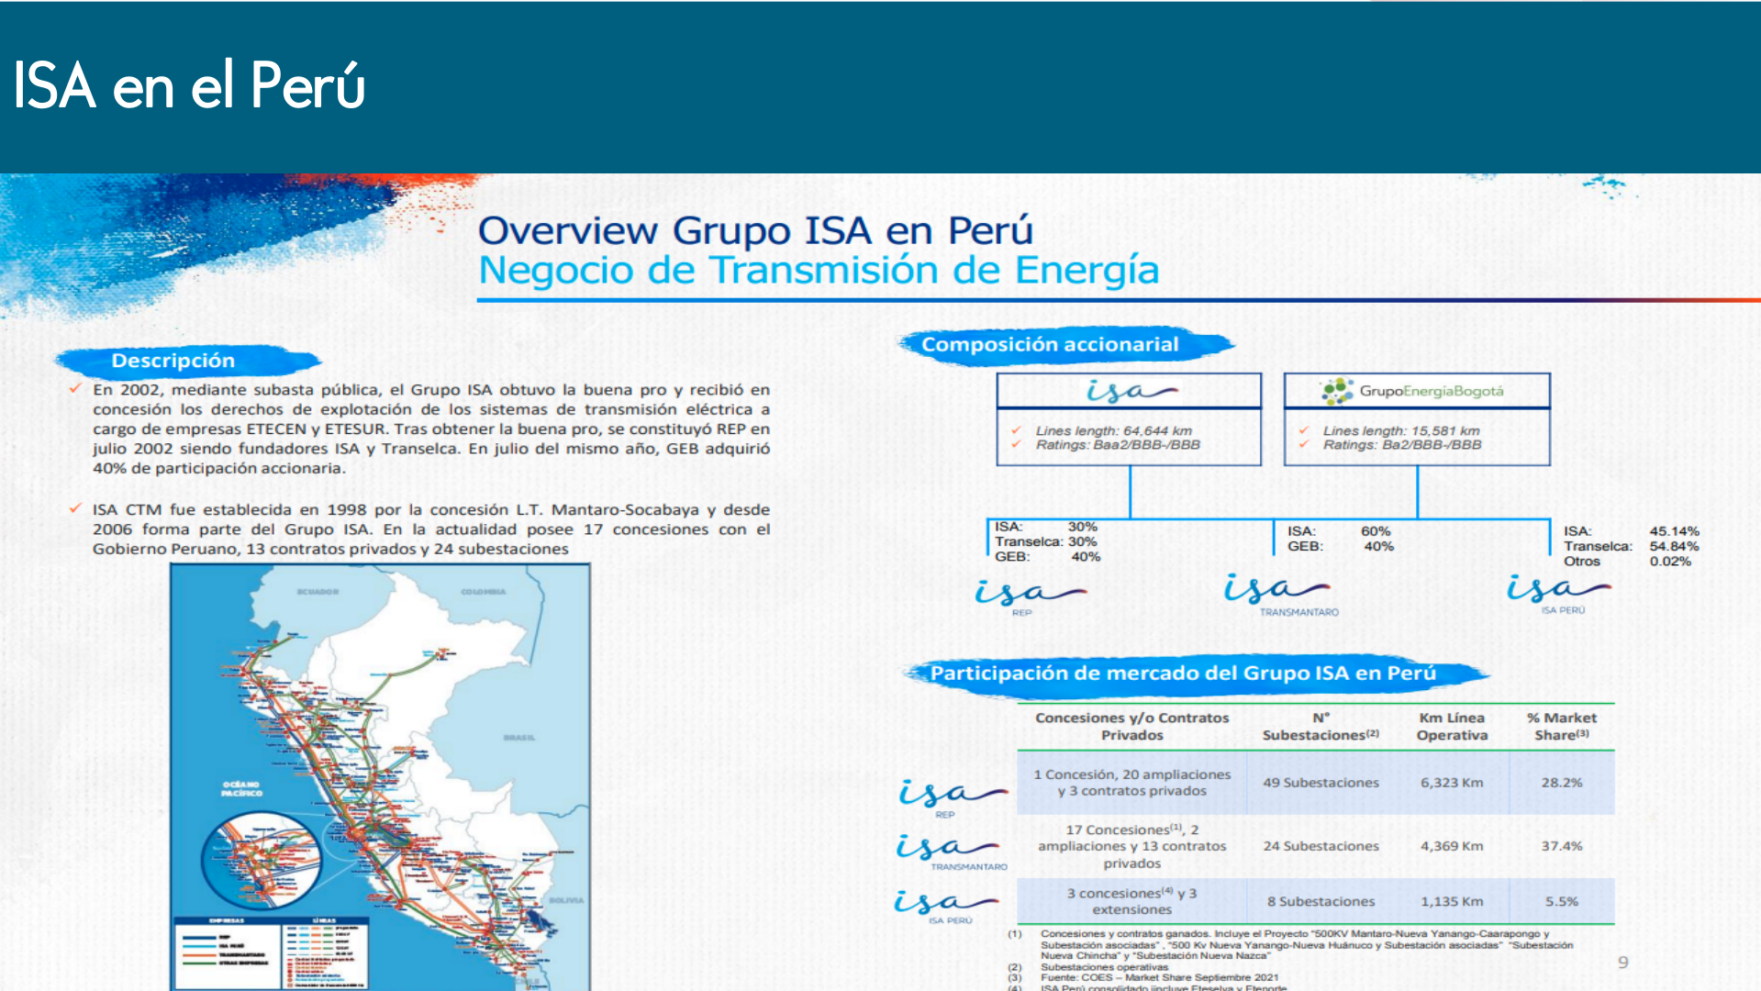Click the first paragraph starting 'En 2002'
This screenshot has height=991, width=1761.
430,429
